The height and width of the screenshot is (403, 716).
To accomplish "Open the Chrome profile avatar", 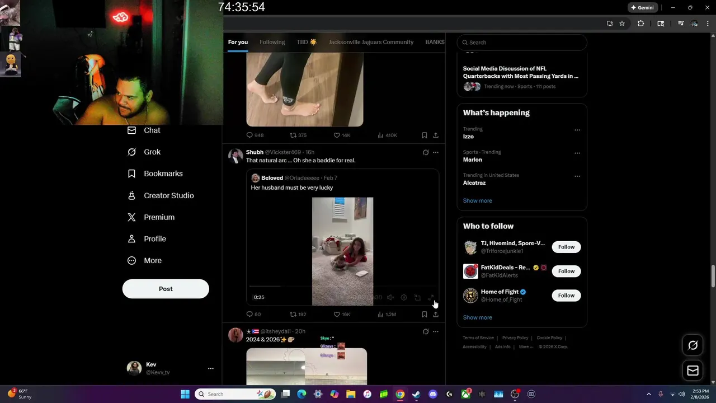I will pos(694,24).
